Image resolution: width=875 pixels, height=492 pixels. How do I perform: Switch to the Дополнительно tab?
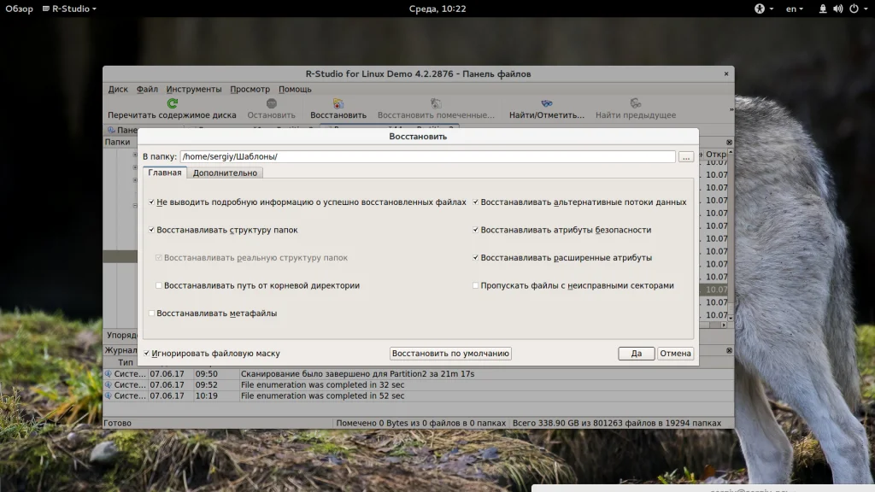point(225,173)
